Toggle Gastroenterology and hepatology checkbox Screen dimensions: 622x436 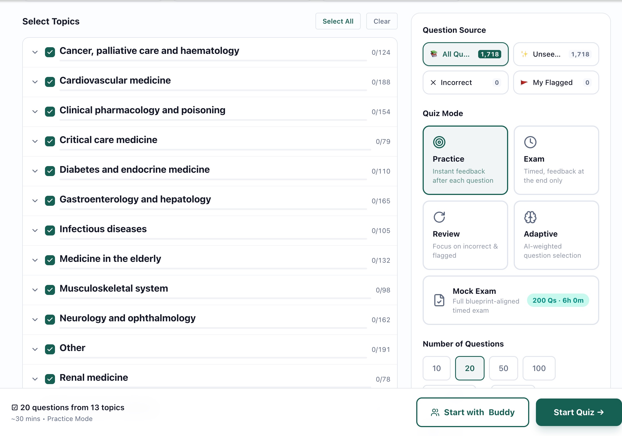coord(50,201)
